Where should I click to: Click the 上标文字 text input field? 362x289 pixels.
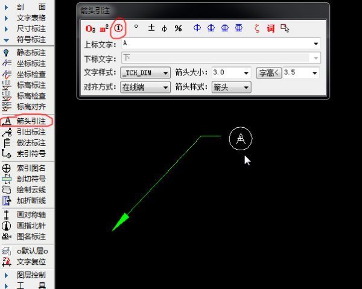pos(216,43)
